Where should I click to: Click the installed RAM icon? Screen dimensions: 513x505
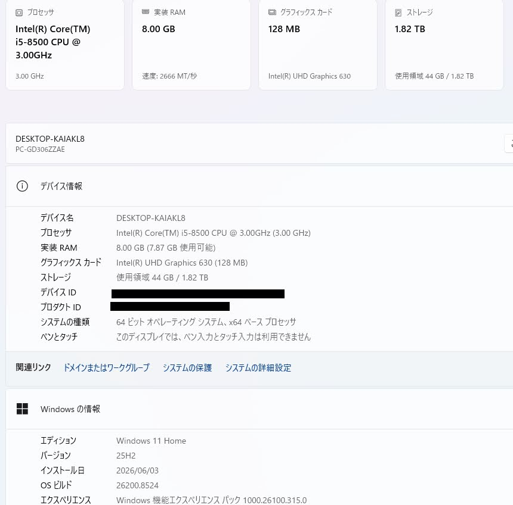pyautogui.click(x=146, y=12)
